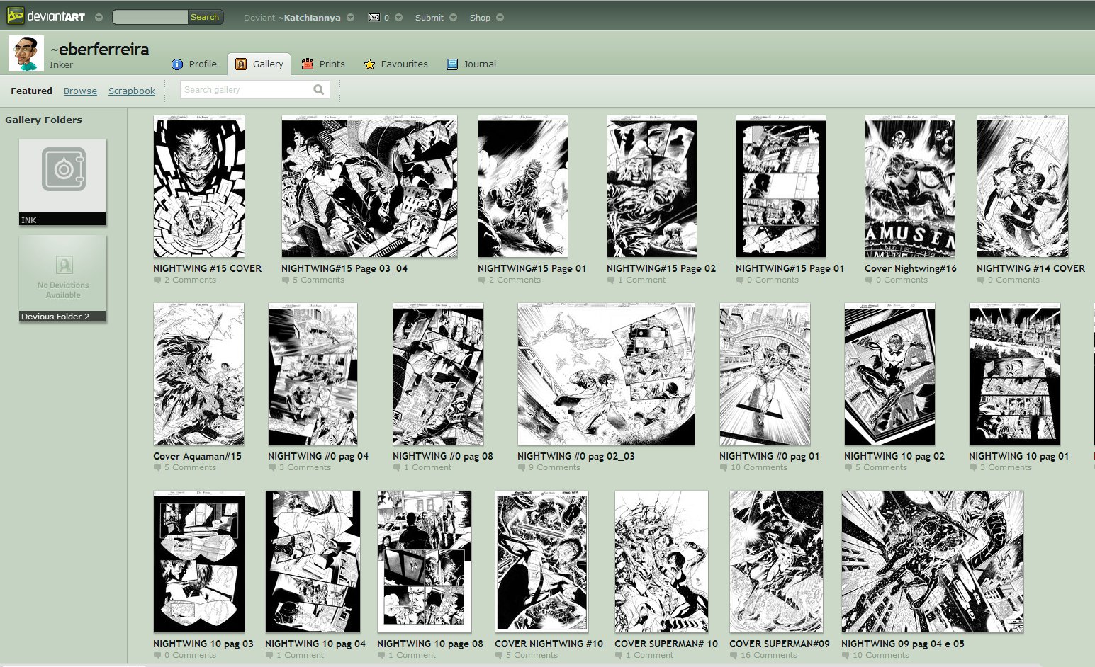Click the Favourites star icon
The height and width of the screenshot is (667, 1095).
tap(369, 64)
